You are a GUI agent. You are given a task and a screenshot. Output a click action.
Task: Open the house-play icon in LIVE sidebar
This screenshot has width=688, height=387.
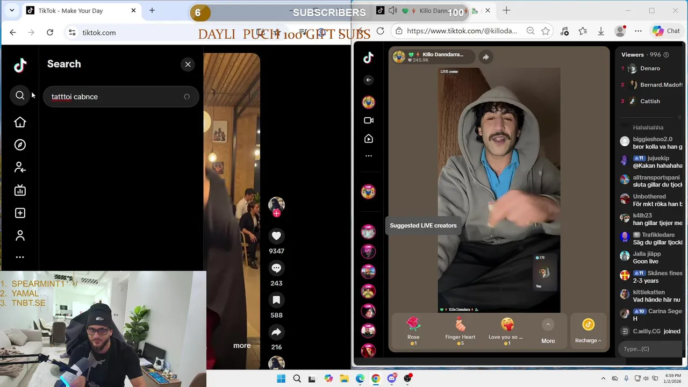click(368, 139)
